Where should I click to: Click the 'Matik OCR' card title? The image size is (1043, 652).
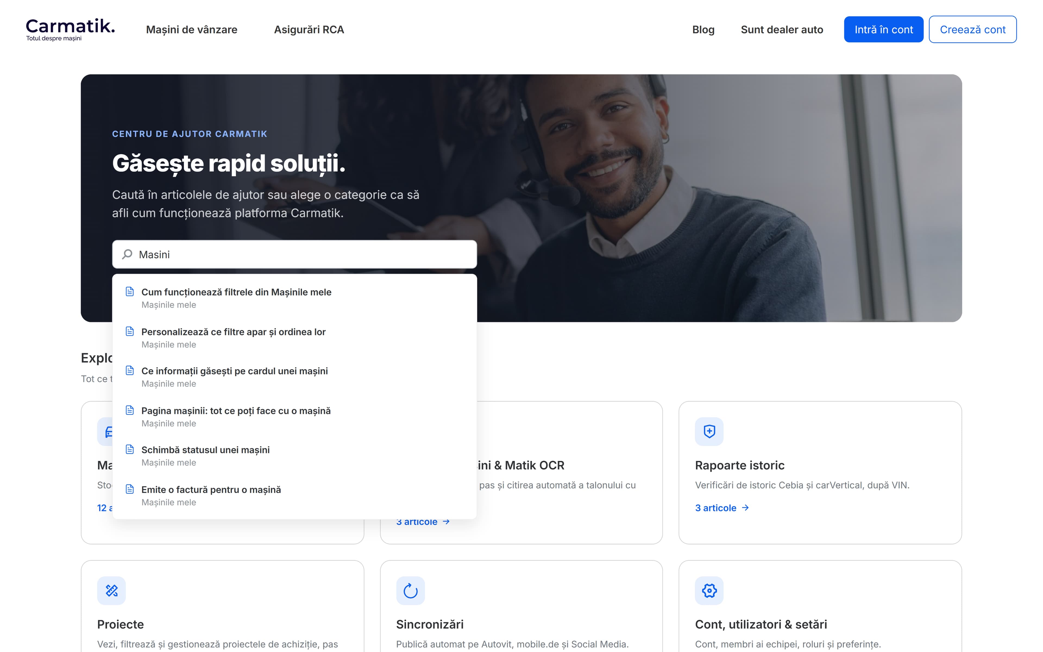click(521, 465)
